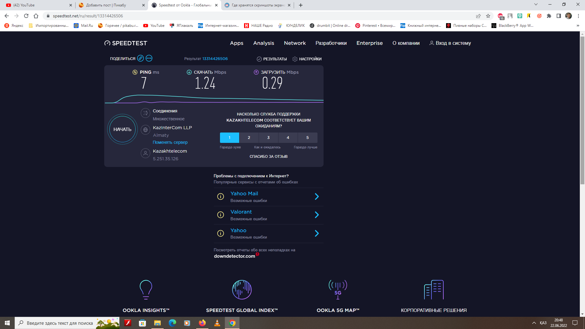585x329 pixels.
Task: Open result number 13314426506 link
Action: click(x=215, y=59)
